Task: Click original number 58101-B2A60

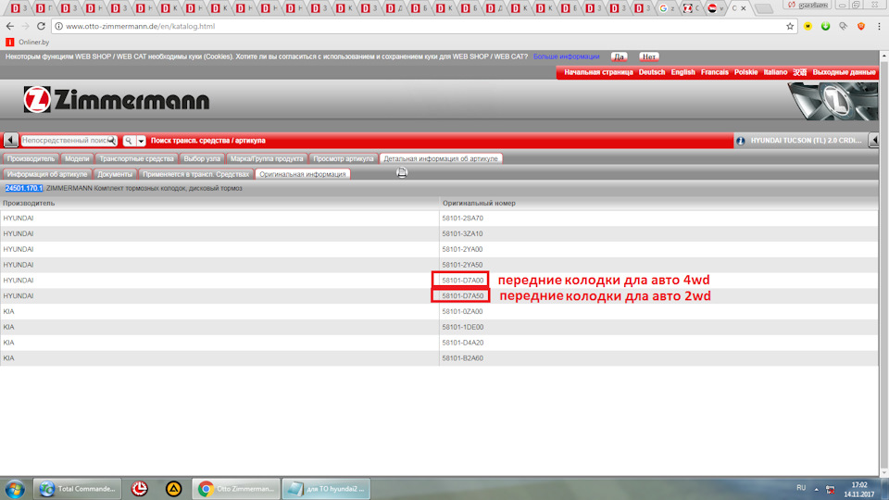Action: [x=463, y=358]
